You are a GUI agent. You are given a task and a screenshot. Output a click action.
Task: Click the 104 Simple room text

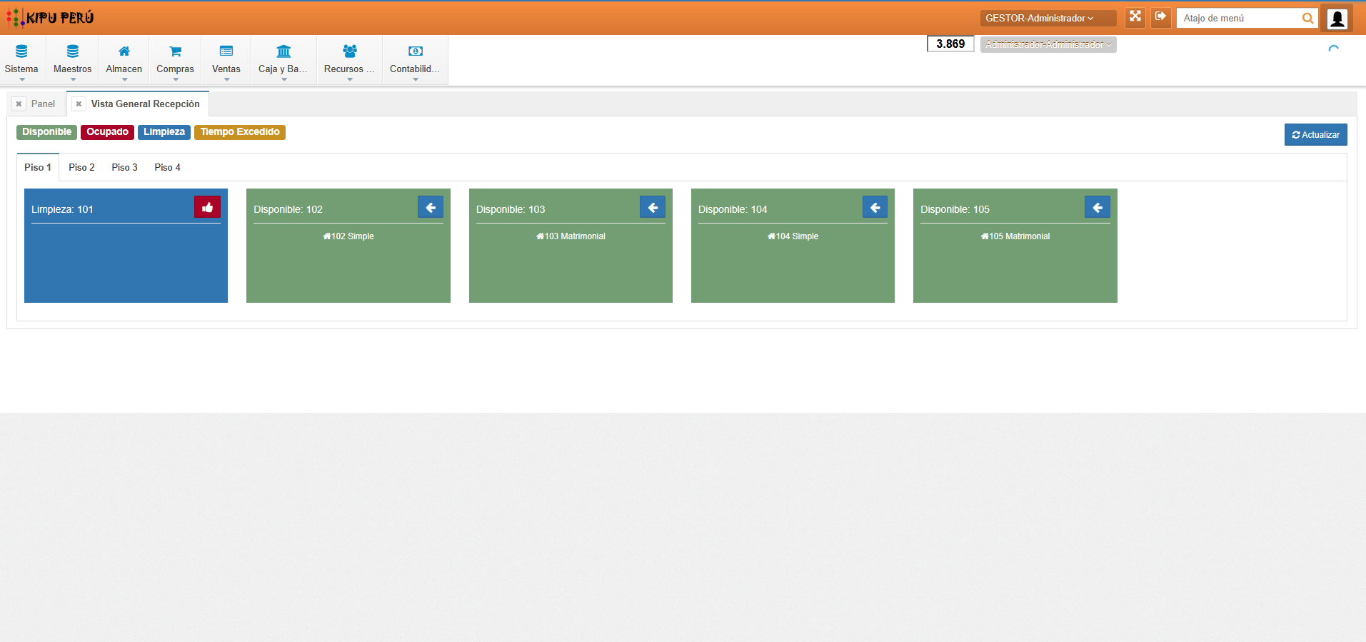point(793,236)
